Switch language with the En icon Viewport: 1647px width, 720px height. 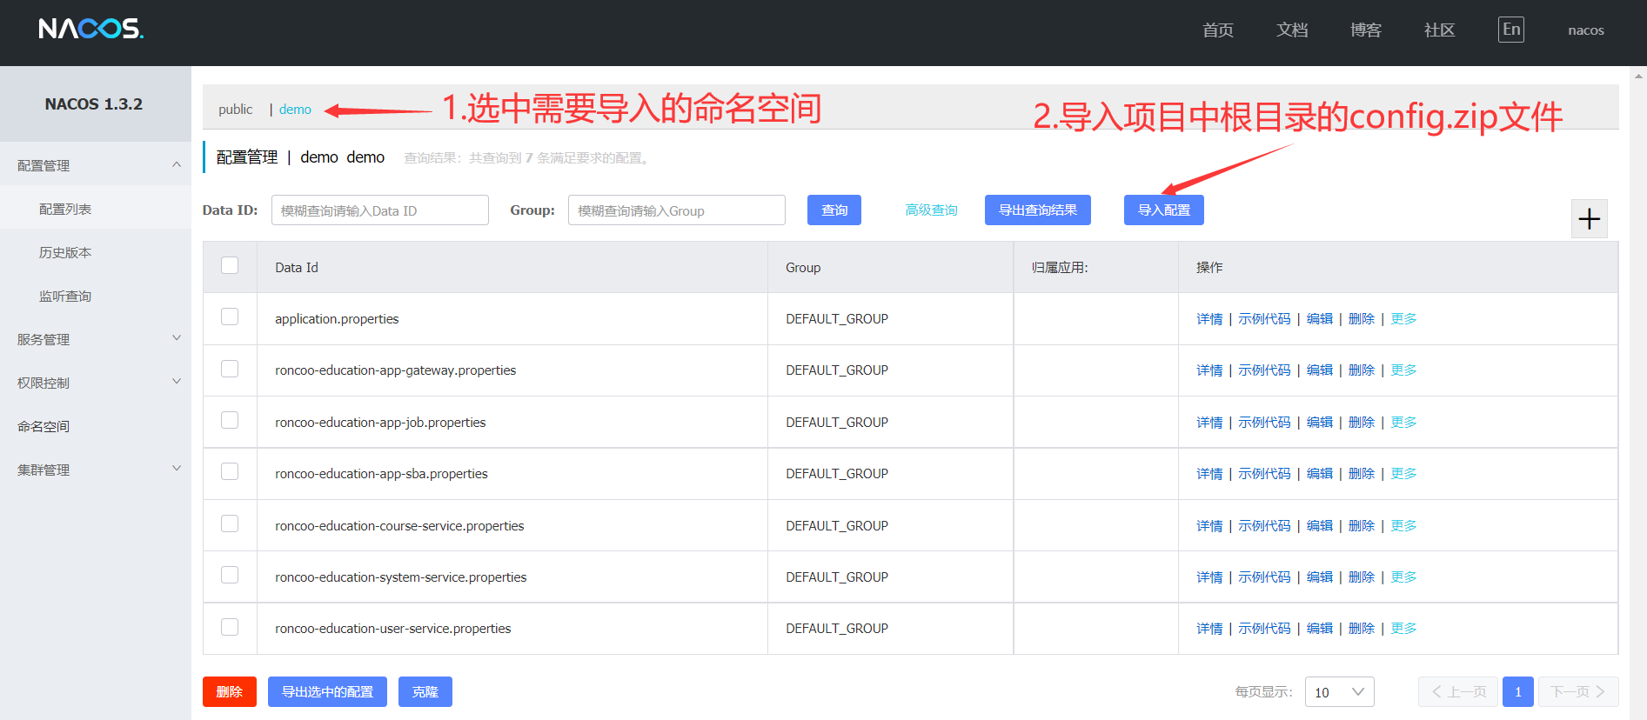[x=1511, y=30]
